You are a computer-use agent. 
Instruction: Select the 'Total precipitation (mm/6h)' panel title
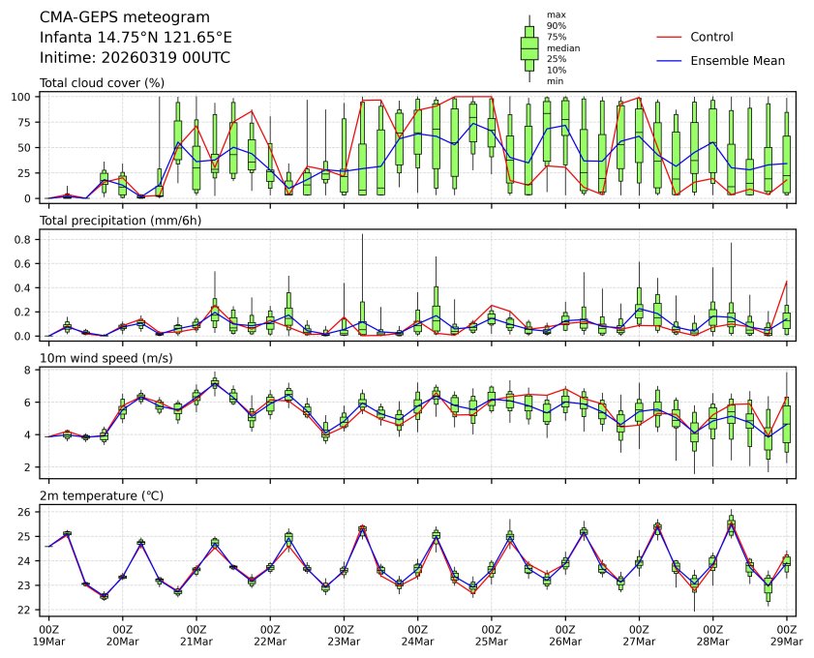click(x=120, y=221)
